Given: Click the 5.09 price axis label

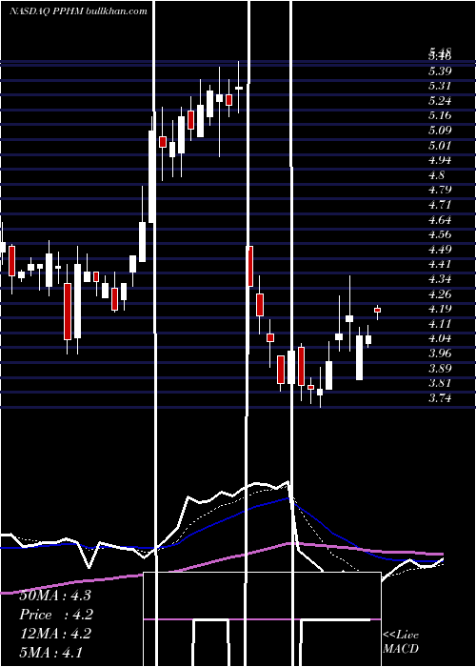Looking at the screenshot, I should pos(440,131).
